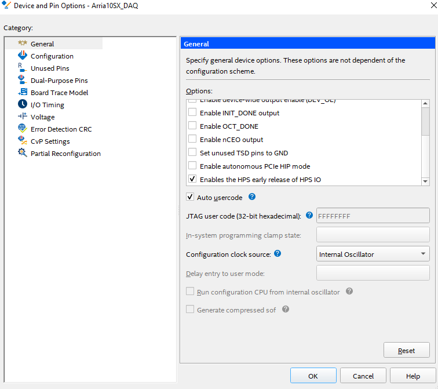Click the Error Detection CRC icon

23,129
